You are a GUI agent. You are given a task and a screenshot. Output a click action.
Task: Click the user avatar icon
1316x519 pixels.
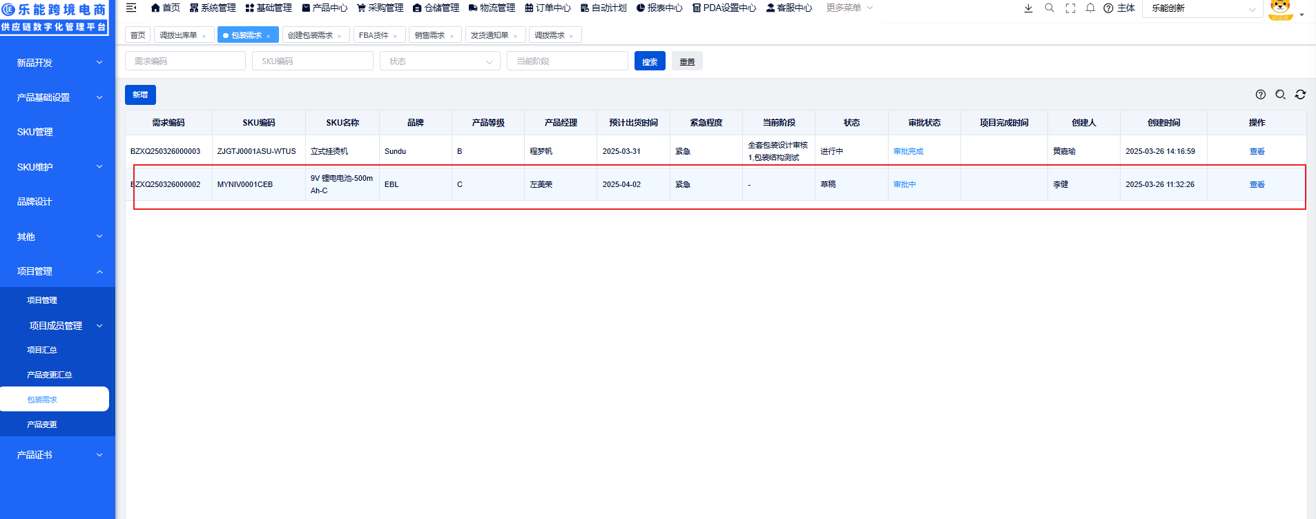[x=1280, y=9]
